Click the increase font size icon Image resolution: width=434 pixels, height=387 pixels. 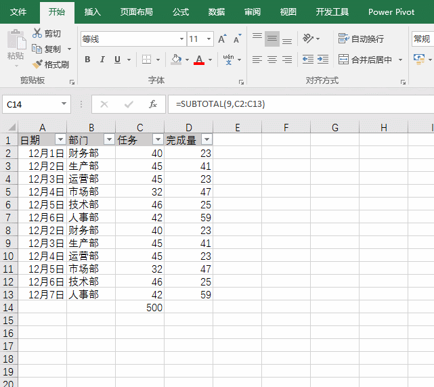(222, 39)
